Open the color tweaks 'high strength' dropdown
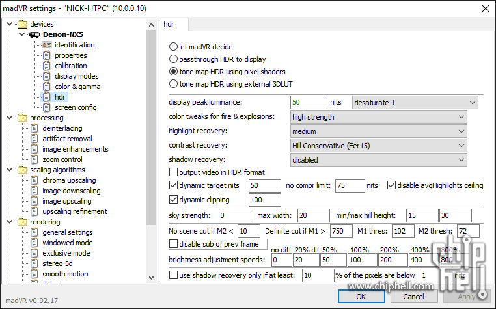 (x=378, y=117)
